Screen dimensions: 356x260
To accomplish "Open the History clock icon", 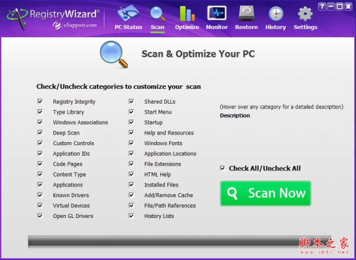I will [276, 14].
